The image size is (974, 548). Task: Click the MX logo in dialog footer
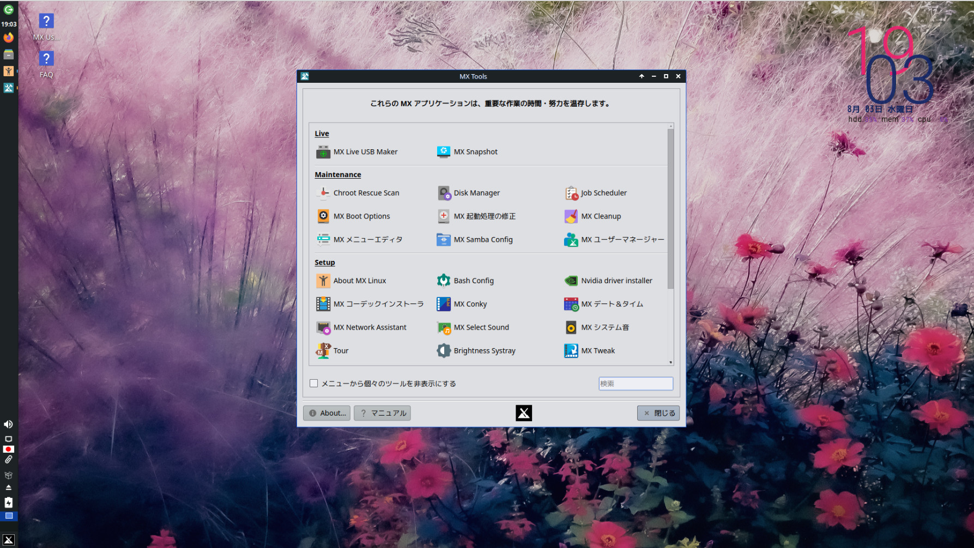coord(524,413)
